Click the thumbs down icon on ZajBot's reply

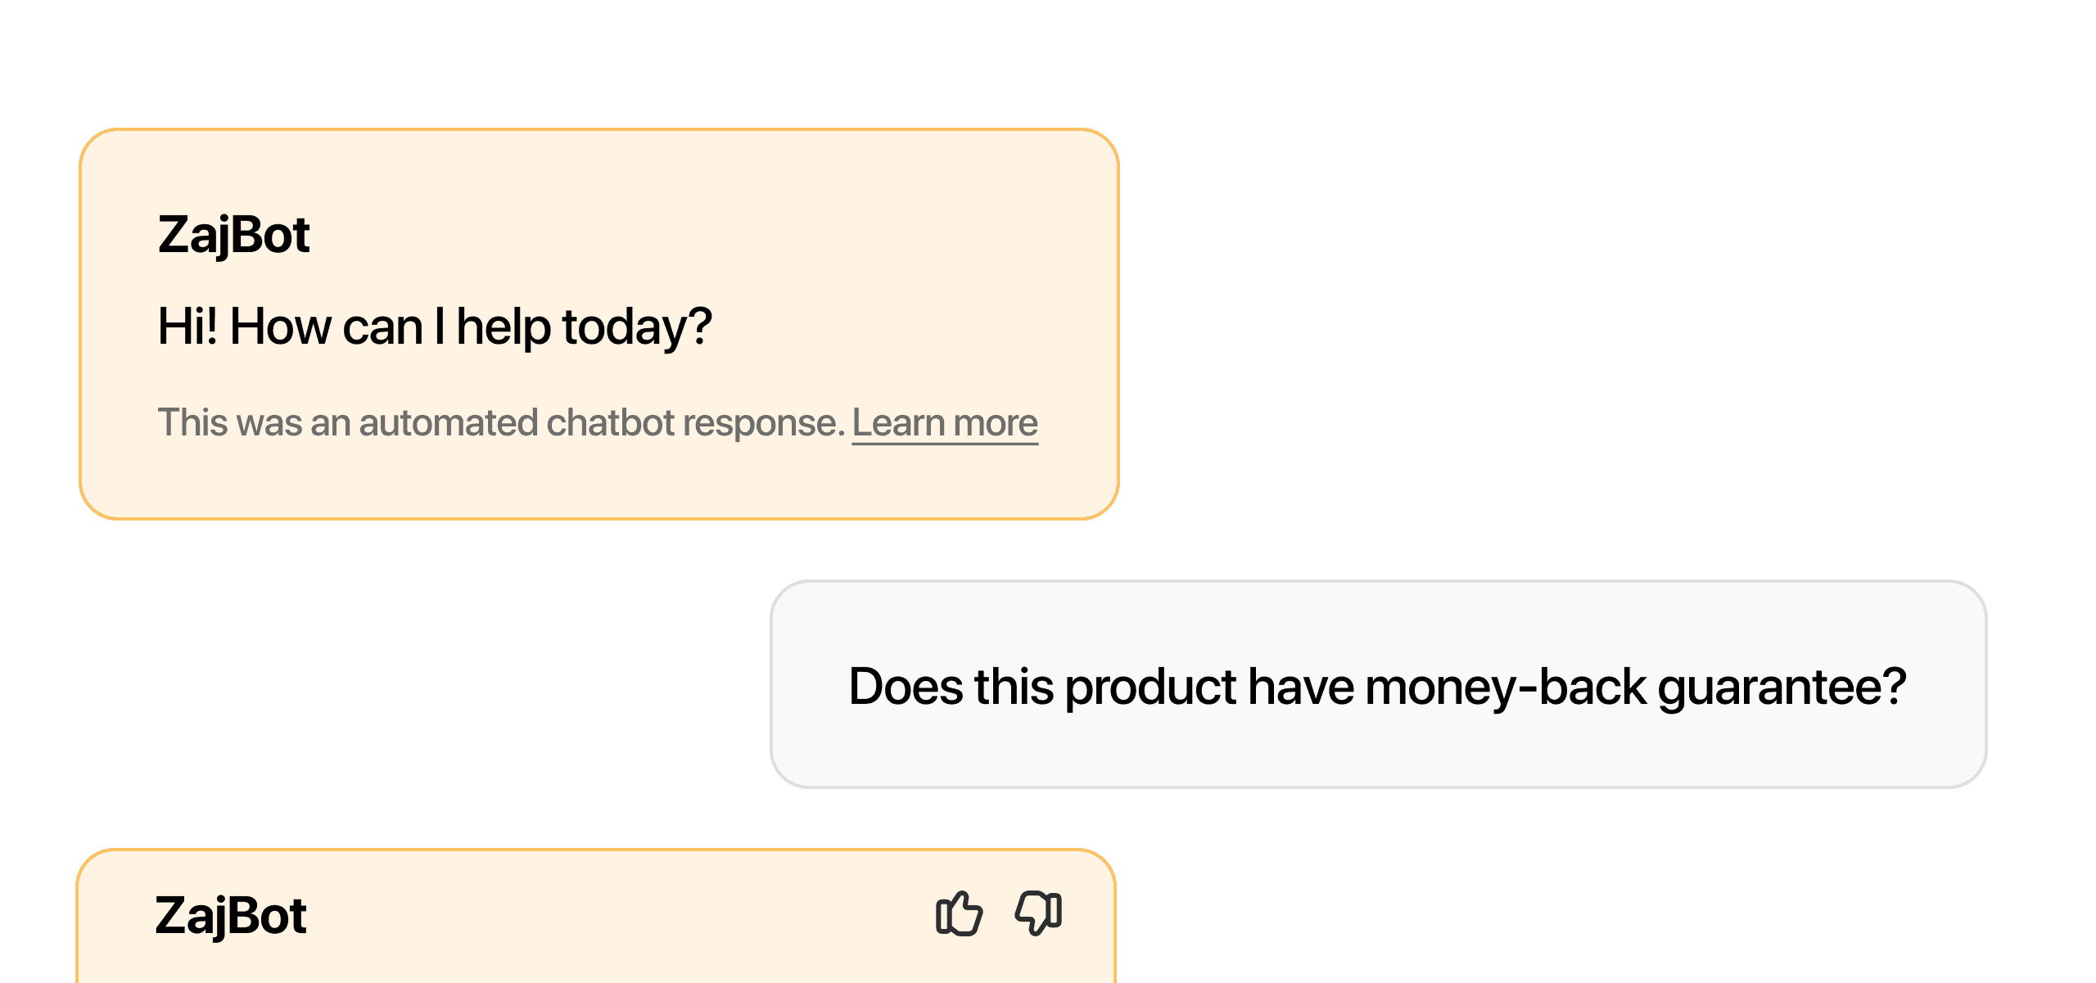click(x=1038, y=913)
